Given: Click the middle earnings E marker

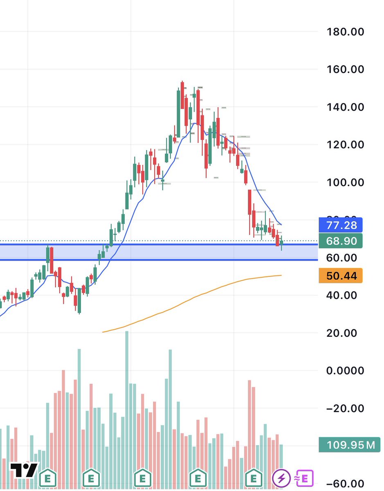Looking at the screenshot, I should 142,477.
